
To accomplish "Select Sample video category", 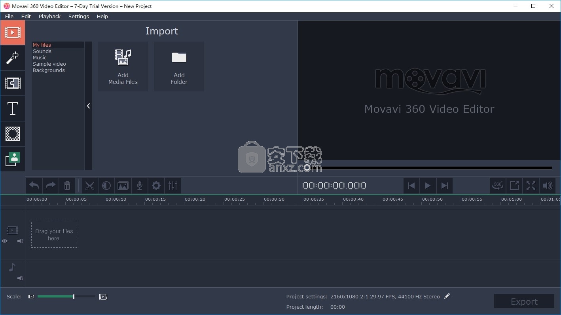I will pos(58,64).
